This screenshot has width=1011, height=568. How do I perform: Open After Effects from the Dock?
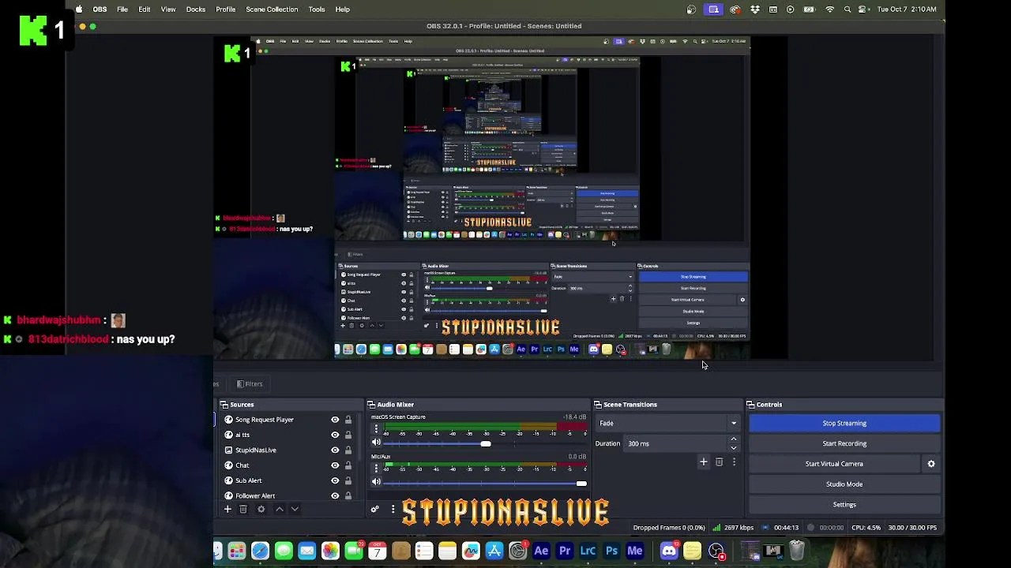tap(541, 551)
